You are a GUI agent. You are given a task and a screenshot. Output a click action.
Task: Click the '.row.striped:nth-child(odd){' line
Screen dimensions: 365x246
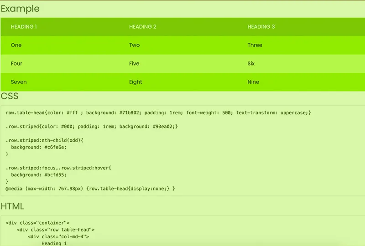(44, 140)
